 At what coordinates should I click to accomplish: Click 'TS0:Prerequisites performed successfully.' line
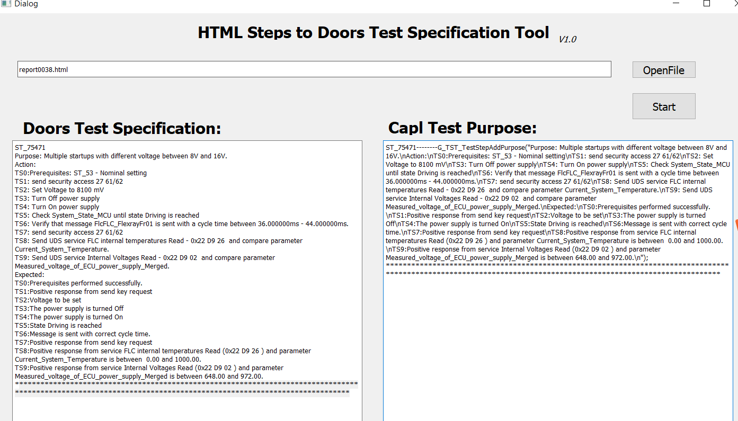coord(78,283)
